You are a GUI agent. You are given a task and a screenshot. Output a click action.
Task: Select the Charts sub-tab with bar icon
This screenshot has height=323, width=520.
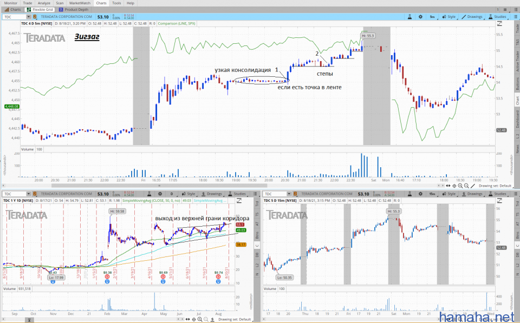(12, 10)
